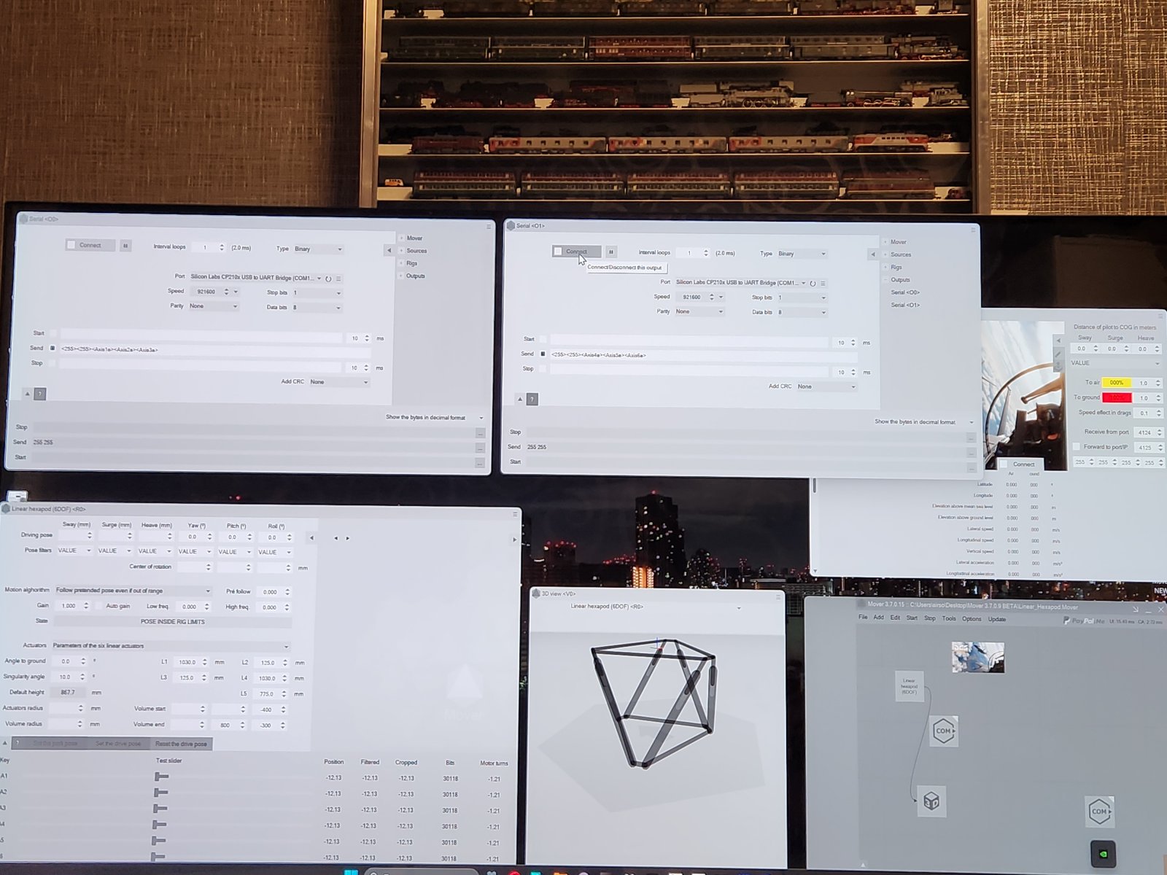The image size is (1167, 875).
Task: Click the NVIDIA overlay icon
Action: tap(1103, 854)
